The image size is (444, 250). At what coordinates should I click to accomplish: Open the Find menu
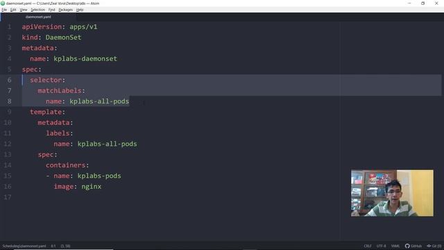51,10
